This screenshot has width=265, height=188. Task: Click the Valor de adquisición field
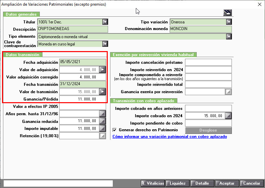(x=79, y=70)
